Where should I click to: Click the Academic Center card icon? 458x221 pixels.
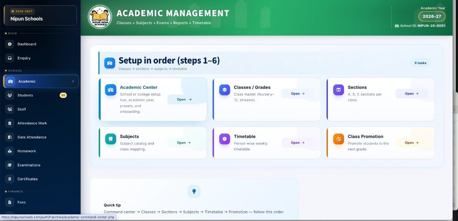tap(111, 90)
